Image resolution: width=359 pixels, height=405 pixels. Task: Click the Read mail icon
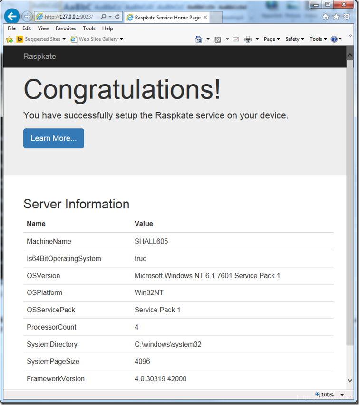(x=236, y=39)
